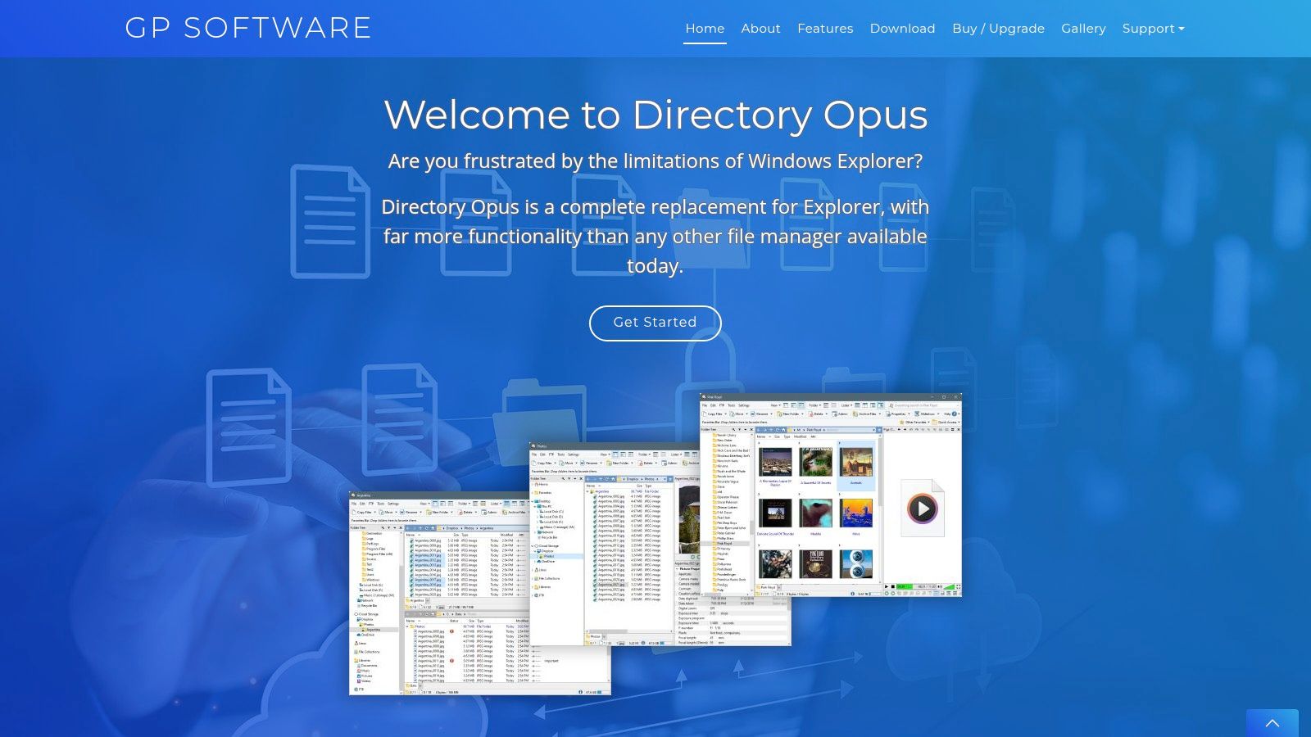Click the green media playback progress bar
Image resolution: width=1311 pixels, height=737 pixels.
pyautogui.click(x=904, y=586)
